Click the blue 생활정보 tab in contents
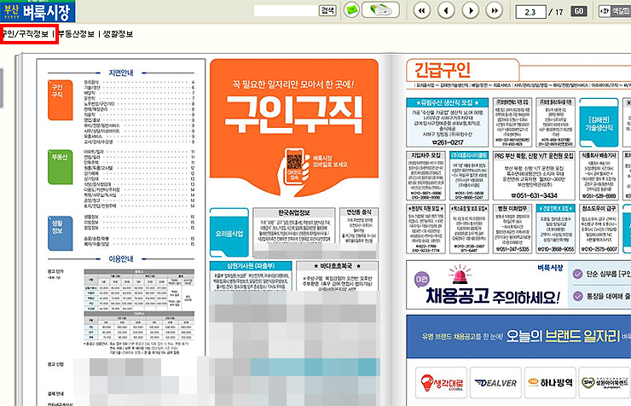The height and width of the screenshot is (406, 631). click(61, 233)
